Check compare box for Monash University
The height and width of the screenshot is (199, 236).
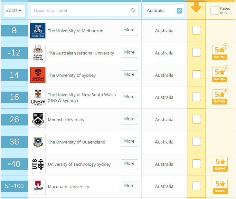(x=196, y=119)
